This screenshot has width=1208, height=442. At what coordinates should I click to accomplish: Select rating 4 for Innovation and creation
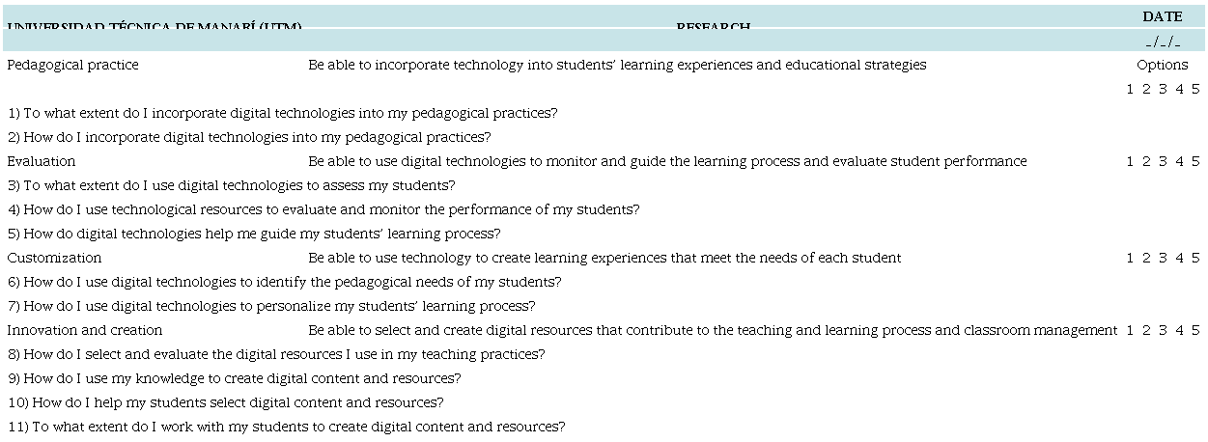pyautogui.click(x=1179, y=331)
